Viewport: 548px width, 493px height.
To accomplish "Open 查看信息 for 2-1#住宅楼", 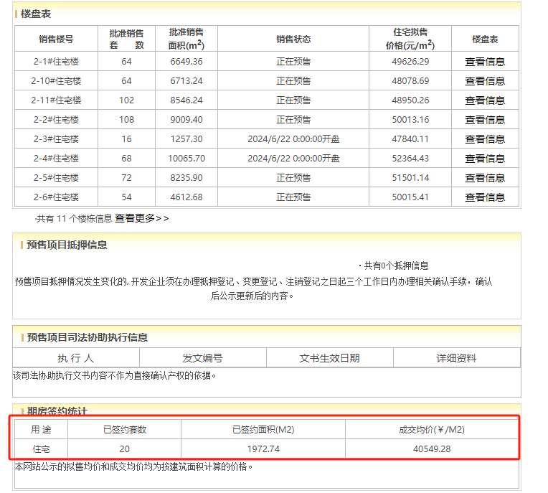I will click(x=485, y=62).
